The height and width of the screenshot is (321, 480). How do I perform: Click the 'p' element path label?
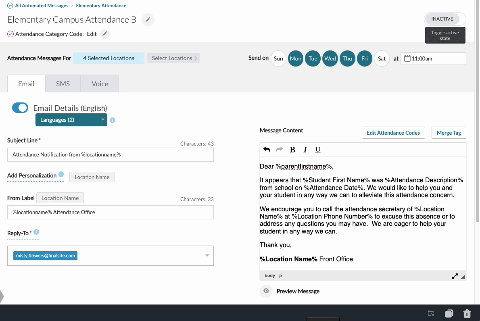280,275
